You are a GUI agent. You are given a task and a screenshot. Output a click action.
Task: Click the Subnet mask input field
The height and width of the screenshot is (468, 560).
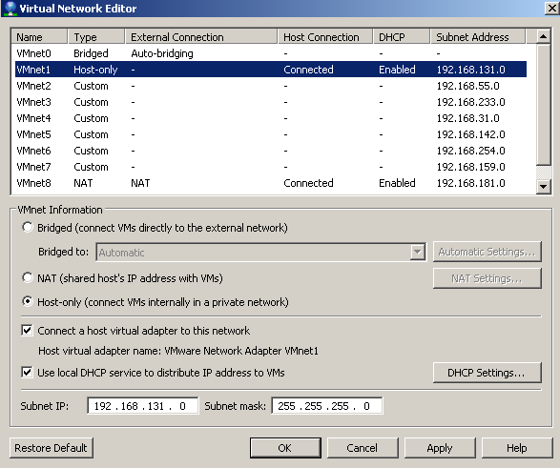tap(327, 406)
